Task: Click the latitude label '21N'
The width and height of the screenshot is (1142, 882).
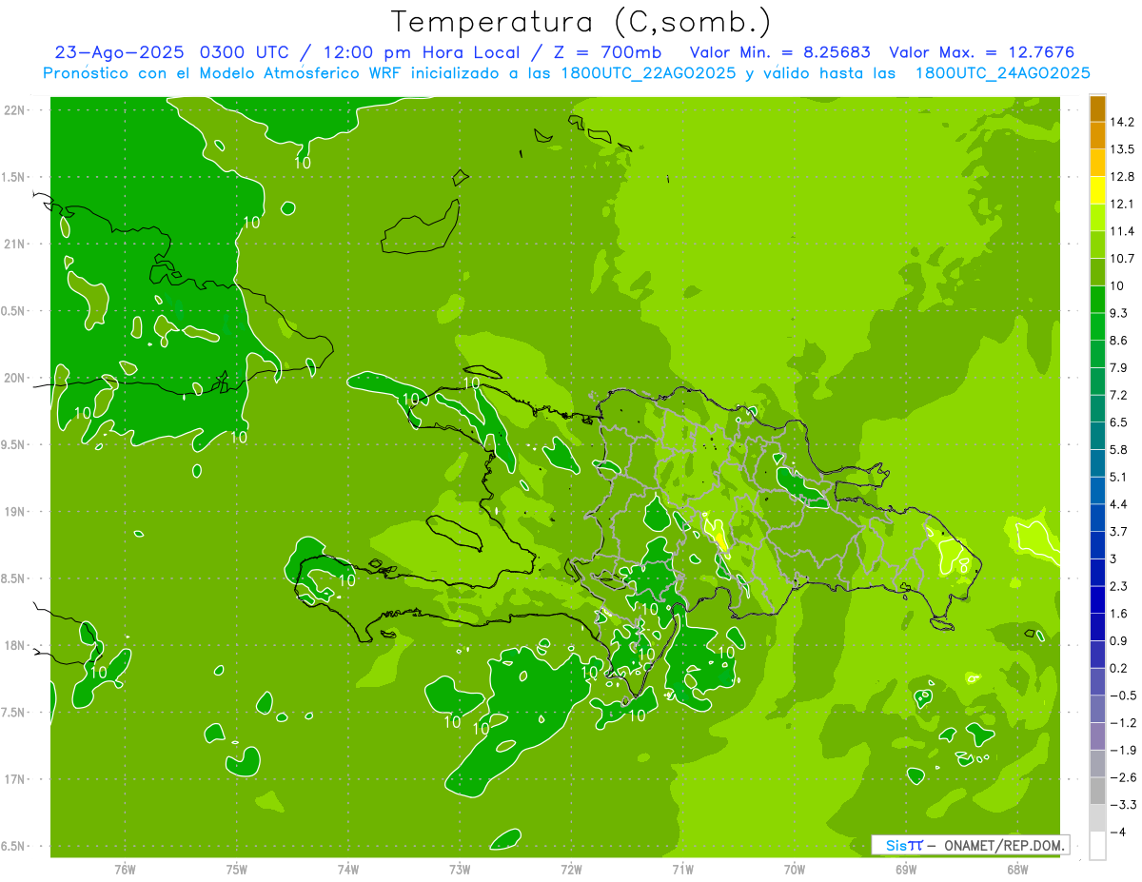Action: [x=13, y=244]
